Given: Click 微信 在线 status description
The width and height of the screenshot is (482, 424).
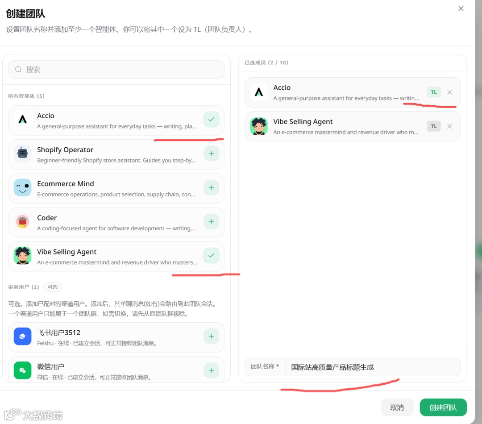Looking at the screenshot, I should pos(94,377).
